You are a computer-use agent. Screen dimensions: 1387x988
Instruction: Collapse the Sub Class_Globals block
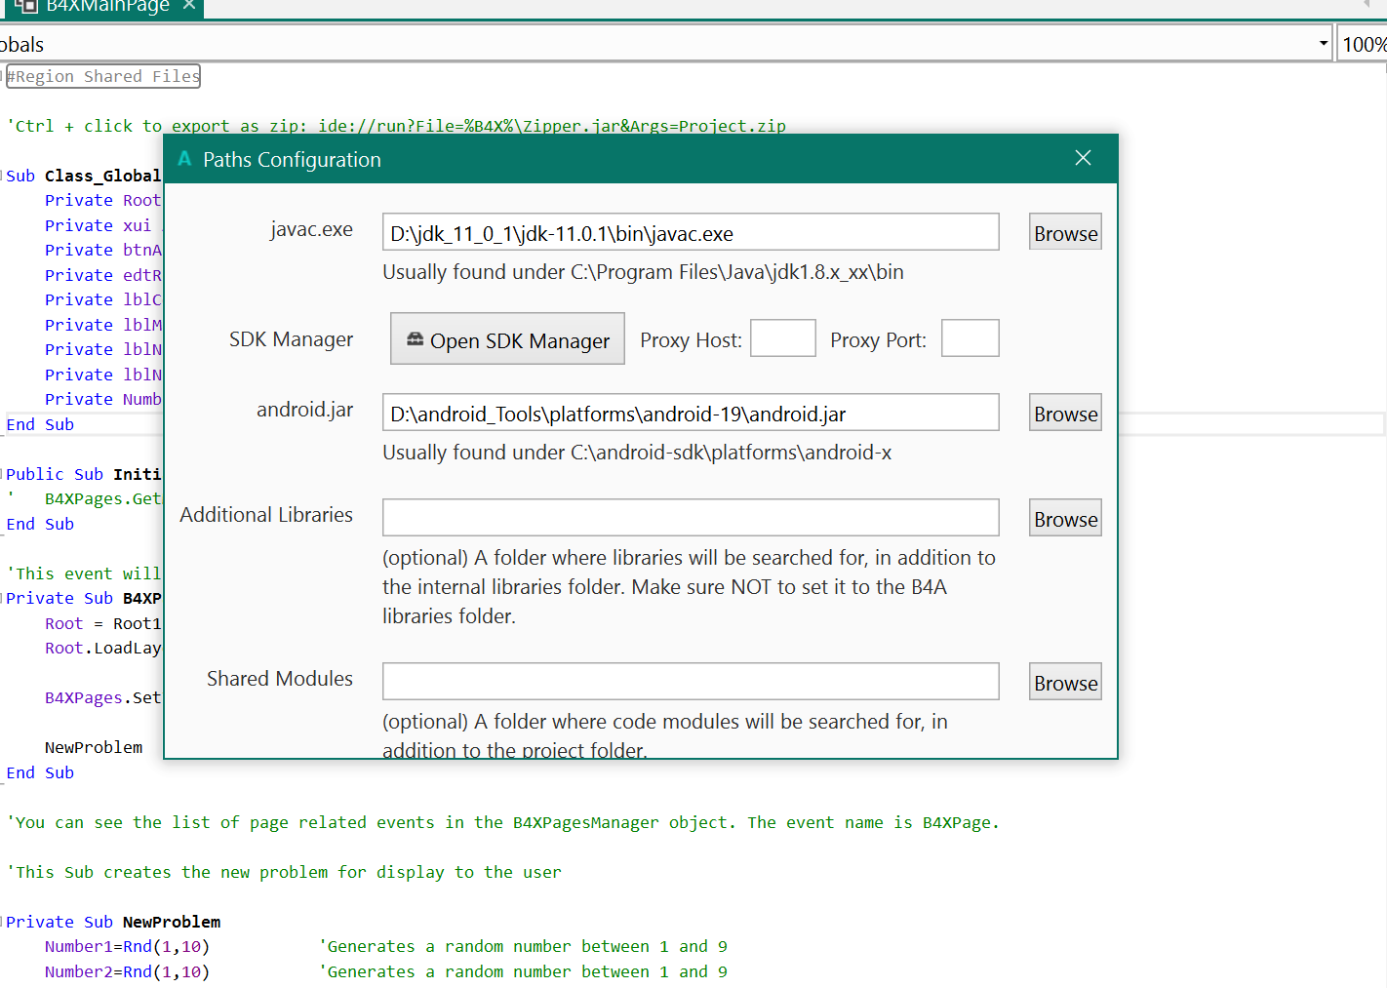pyautogui.click(x=3, y=176)
